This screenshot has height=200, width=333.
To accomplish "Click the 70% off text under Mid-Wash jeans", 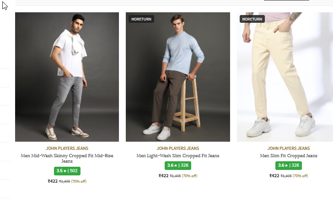I will (x=79, y=181).
